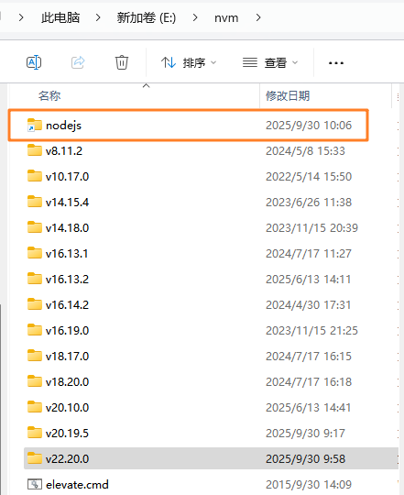Select the nodejs shortcut folder icon
The width and height of the screenshot is (404, 495).
coord(35,125)
